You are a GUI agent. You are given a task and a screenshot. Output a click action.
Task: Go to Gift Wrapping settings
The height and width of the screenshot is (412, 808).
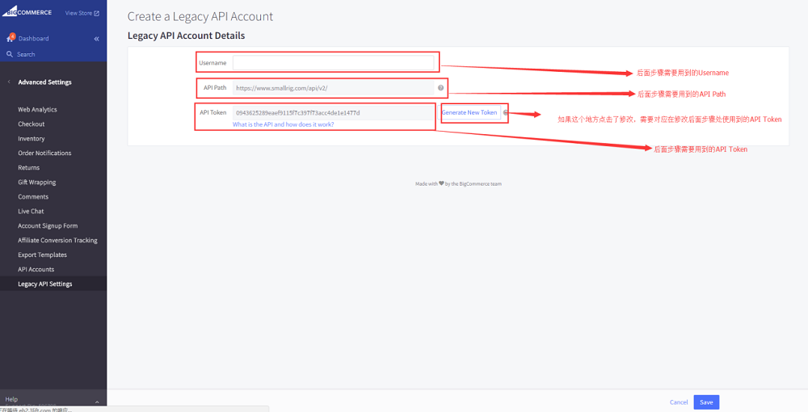[x=37, y=183]
